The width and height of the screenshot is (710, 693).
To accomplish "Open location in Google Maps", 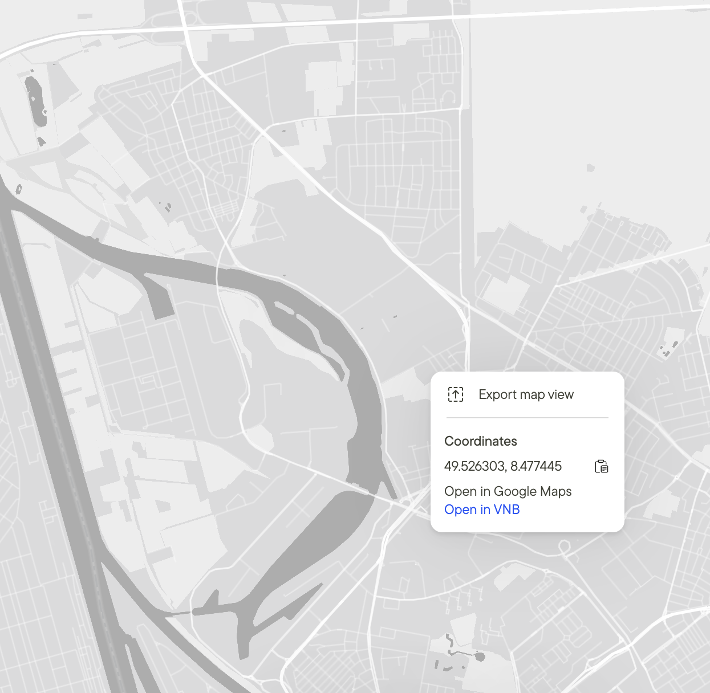I will 508,491.
